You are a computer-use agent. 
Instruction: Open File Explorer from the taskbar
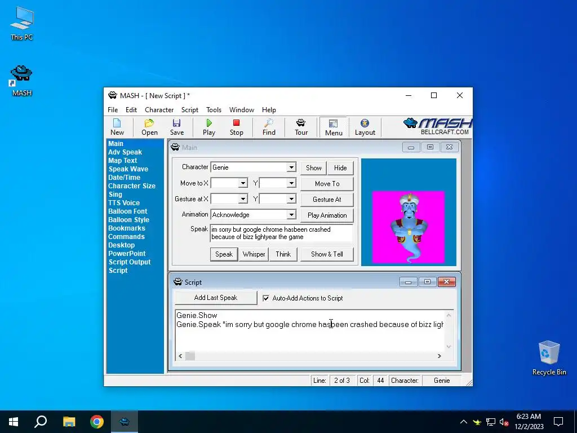click(69, 422)
